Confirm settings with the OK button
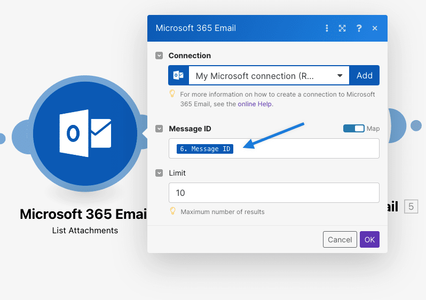 (369, 239)
